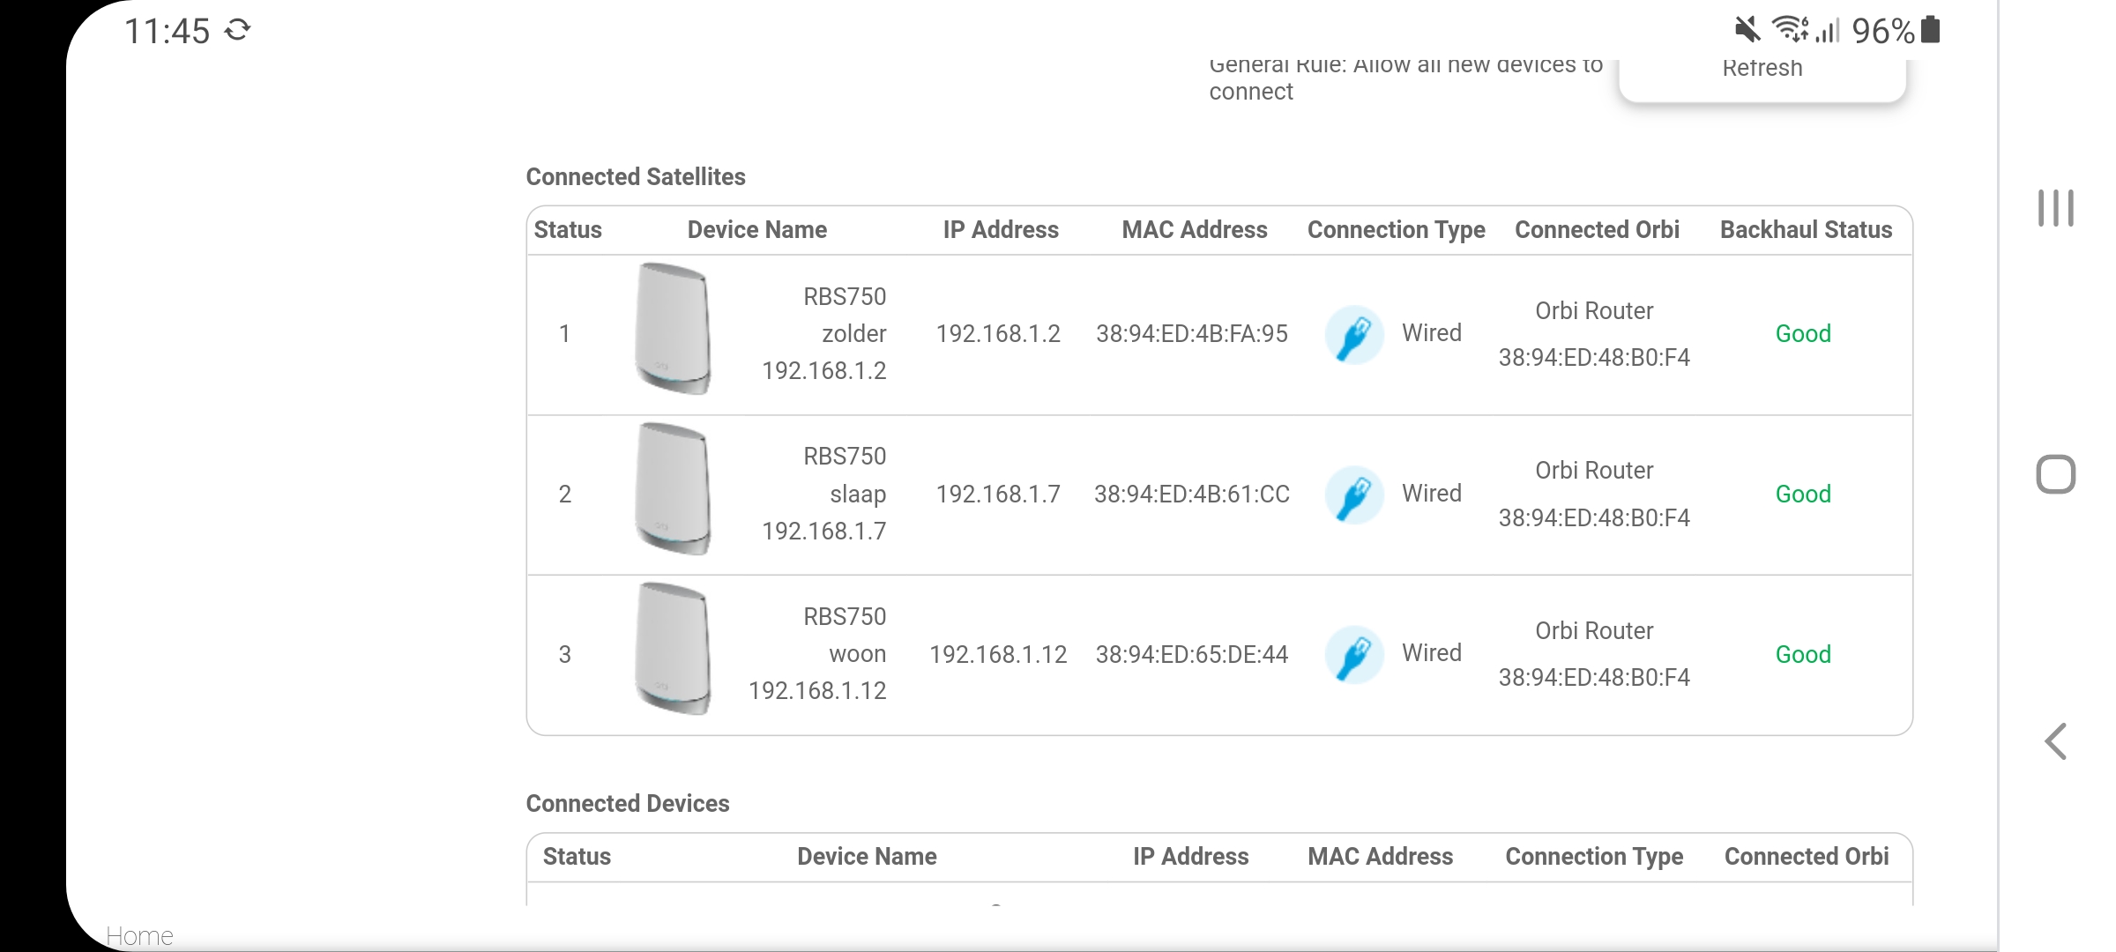Open the Home link at bottom

point(139,935)
